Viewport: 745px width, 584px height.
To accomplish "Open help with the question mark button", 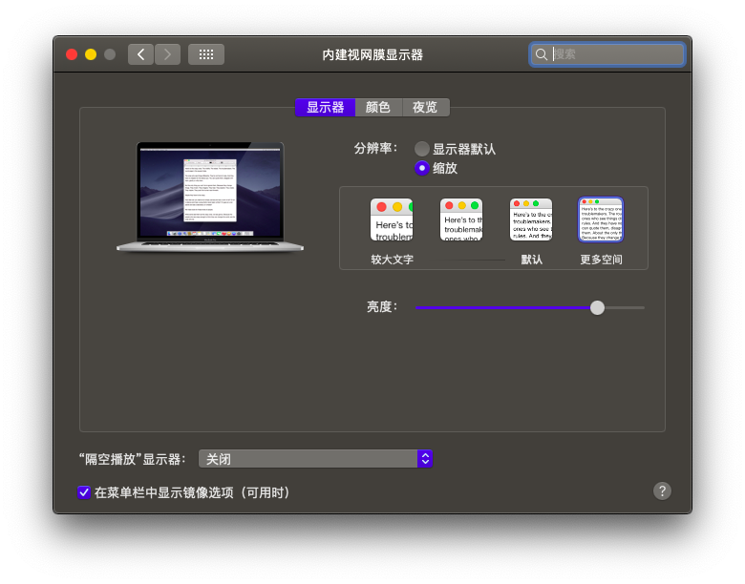I will (662, 490).
